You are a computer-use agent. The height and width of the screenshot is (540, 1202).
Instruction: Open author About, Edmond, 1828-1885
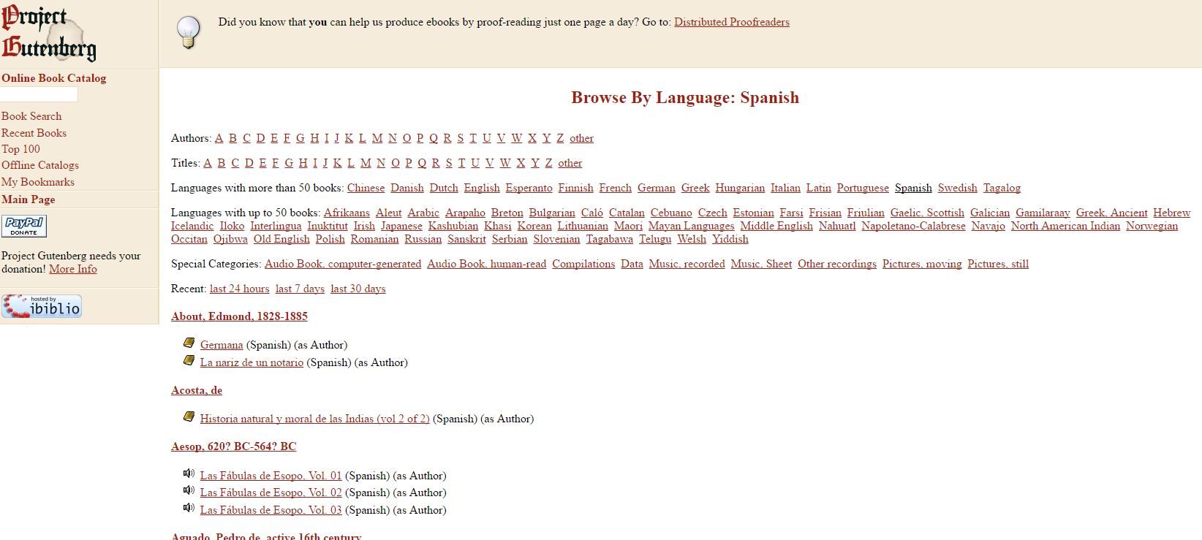point(239,316)
